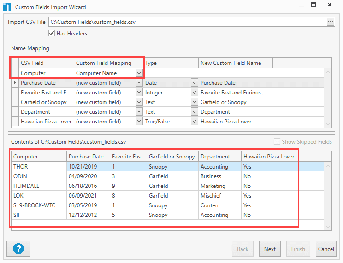Select the SIF computer cell
This screenshot has width=343, height=263.
point(39,215)
